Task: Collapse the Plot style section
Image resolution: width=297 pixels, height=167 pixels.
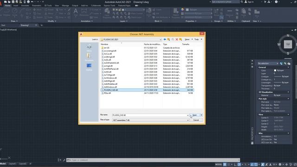Action: click(288, 99)
